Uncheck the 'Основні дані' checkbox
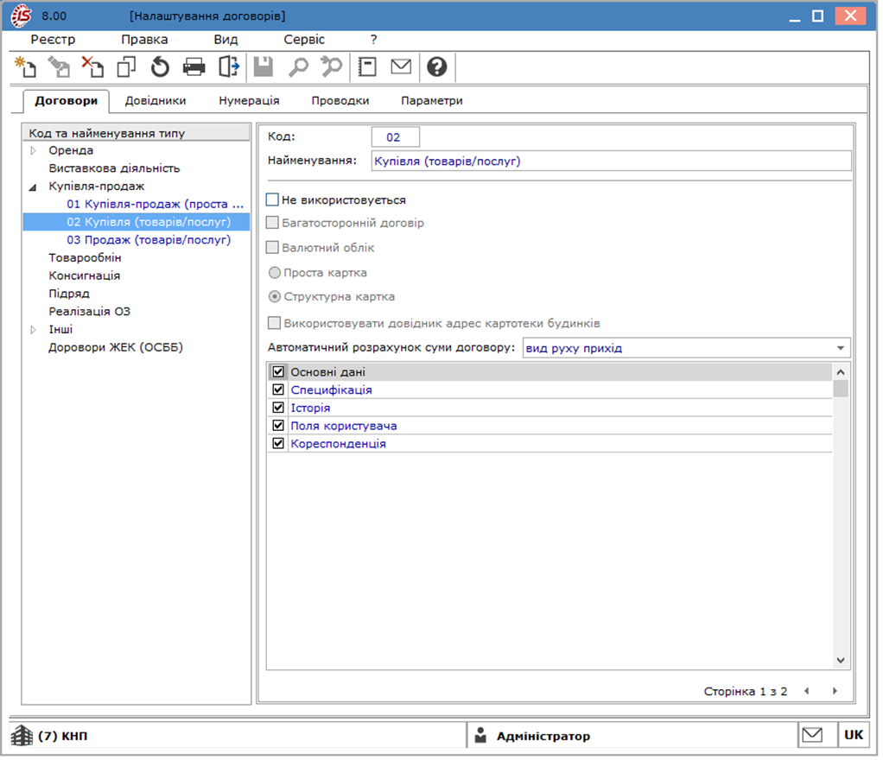883x760 pixels. 278,372
